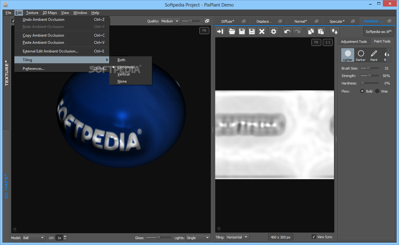The height and width of the screenshot is (245, 399).
Task: Switch to the Normal map tab
Action: [300, 21]
